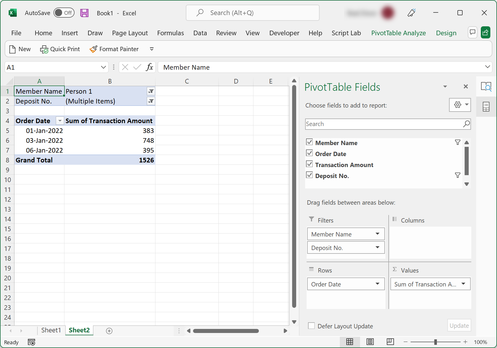Screen dimensions: 497x348
Task: Open the Comments speech bubble icon
Action: click(x=472, y=32)
